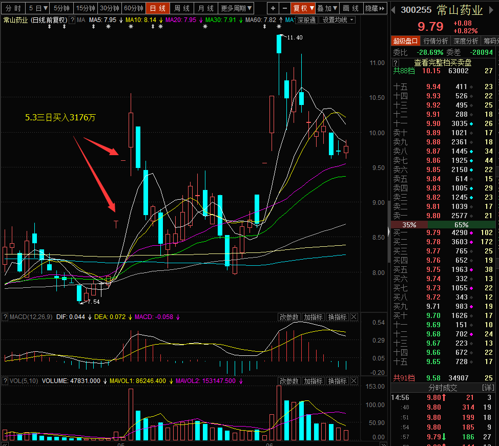Switch chart to 5分钟 period
This screenshot has width=499, height=446.
tap(61, 8)
